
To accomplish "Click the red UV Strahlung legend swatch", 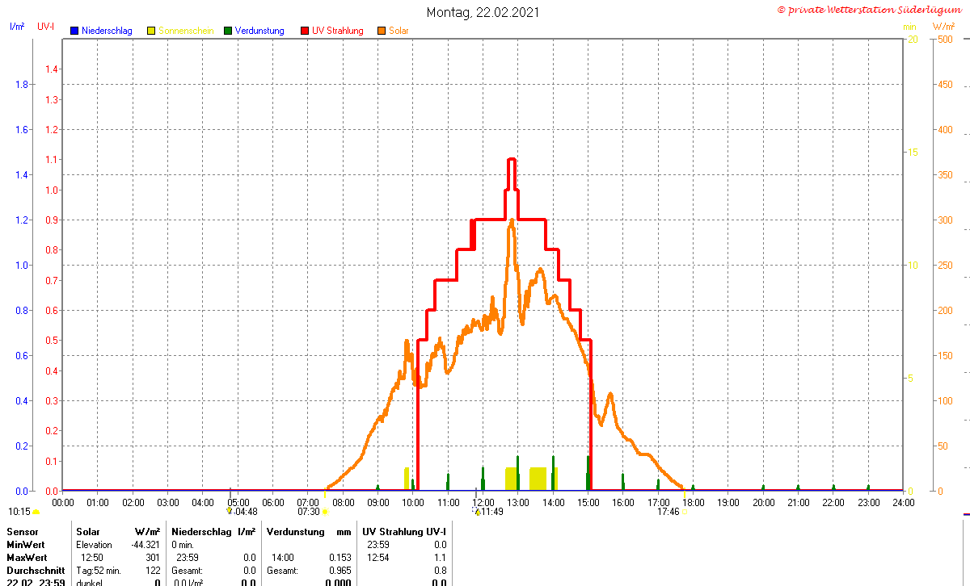I will pos(305,31).
